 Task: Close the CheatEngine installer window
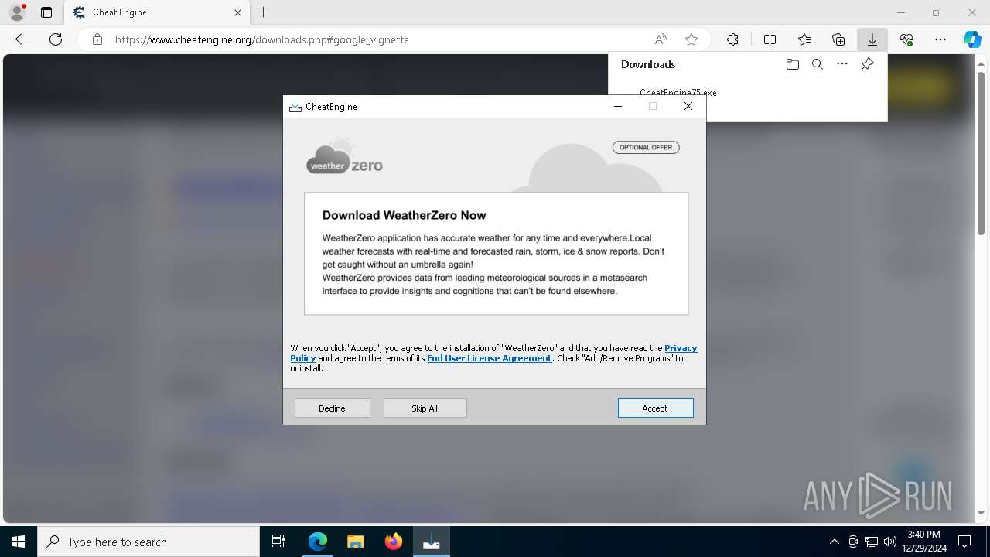(x=688, y=107)
